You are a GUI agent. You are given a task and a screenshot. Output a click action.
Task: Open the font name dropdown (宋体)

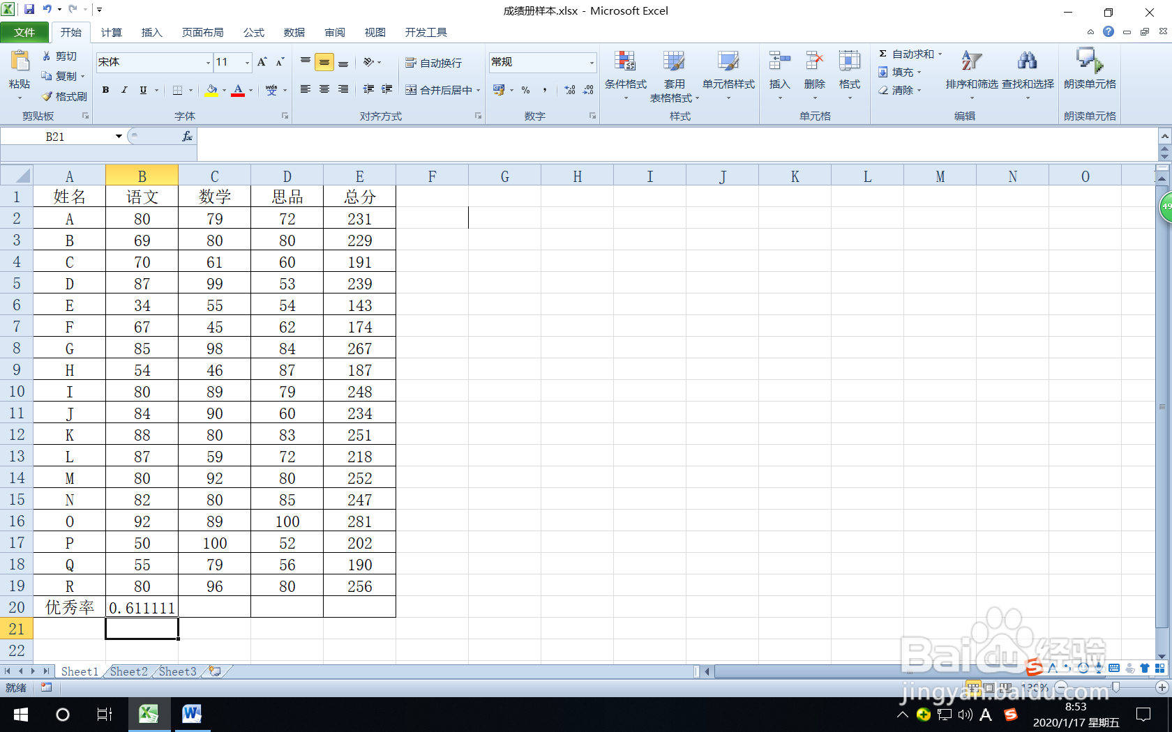pos(208,63)
